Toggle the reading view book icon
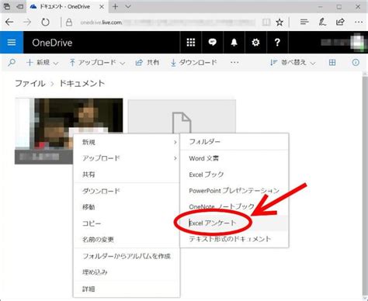The image size is (368, 301). (266, 22)
